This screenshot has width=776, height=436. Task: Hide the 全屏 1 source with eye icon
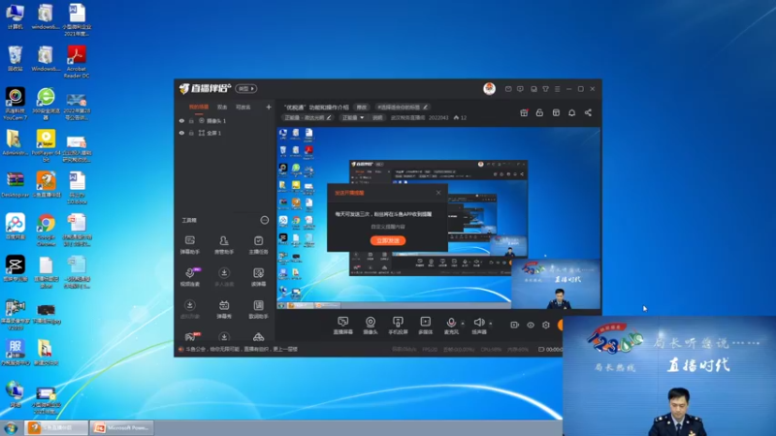(x=181, y=133)
